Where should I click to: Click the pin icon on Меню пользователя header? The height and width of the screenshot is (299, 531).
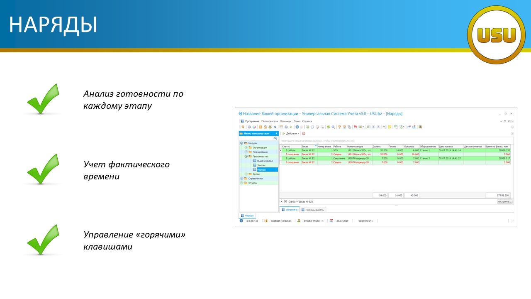click(x=276, y=133)
